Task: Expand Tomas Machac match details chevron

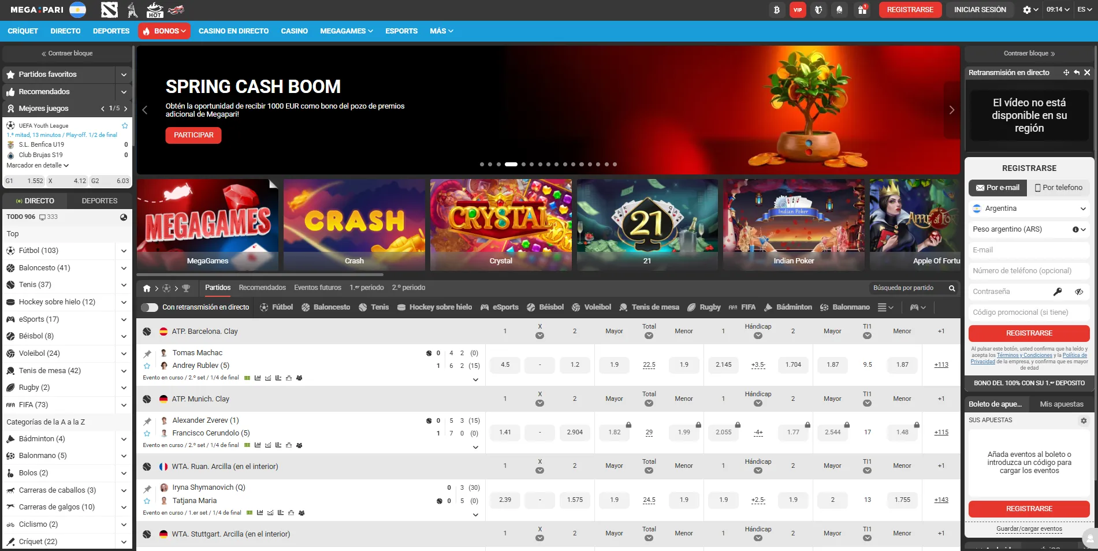Action: tap(475, 380)
